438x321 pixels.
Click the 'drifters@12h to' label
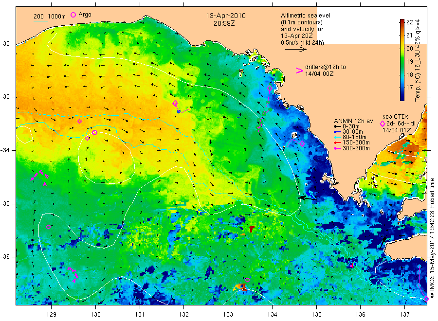coord(326,67)
